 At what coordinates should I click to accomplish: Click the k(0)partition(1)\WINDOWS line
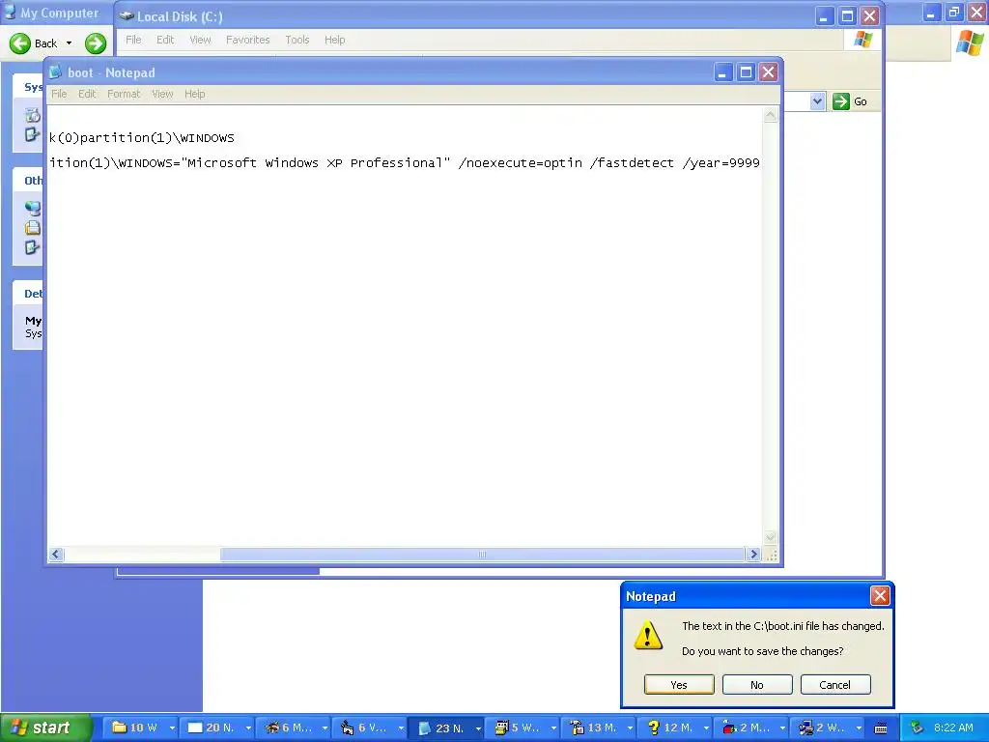pos(142,138)
